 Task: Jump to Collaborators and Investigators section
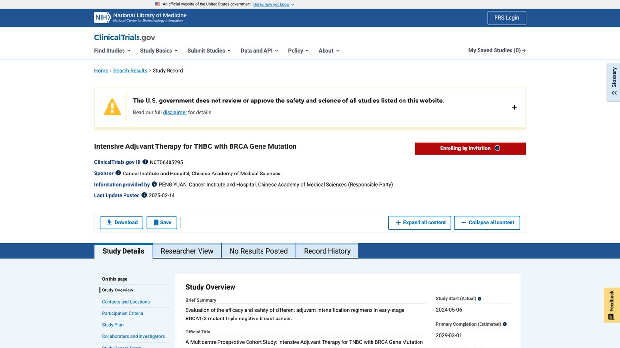point(134,336)
